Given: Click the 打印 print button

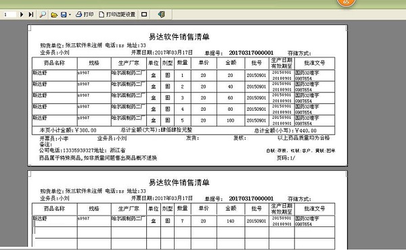Looking at the screenshot, I should pyautogui.click(x=85, y=14).
